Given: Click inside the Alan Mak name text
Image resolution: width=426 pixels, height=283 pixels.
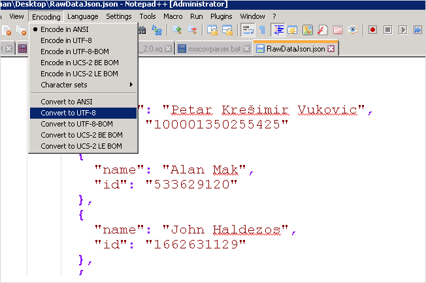Looking at the screenshot, I should point(204,170).
